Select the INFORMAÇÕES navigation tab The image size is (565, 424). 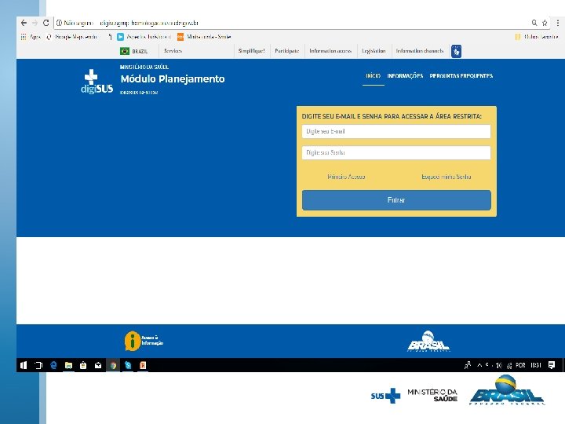405,75
